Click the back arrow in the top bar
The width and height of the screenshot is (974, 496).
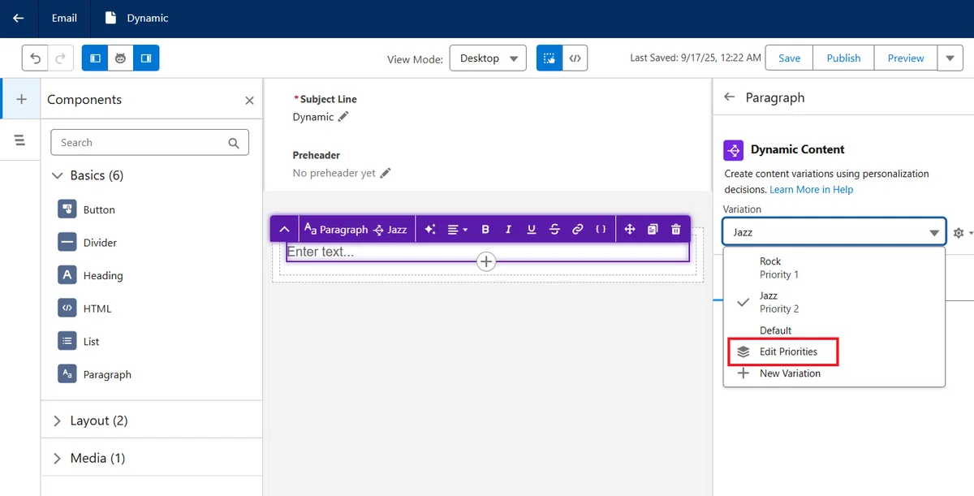(18, 18)
